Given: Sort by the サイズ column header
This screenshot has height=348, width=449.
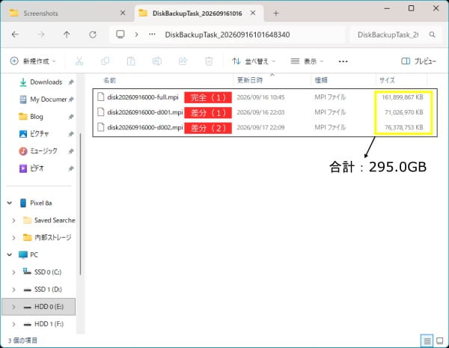Looking at the screenshot, I should (x=387, y=80).
